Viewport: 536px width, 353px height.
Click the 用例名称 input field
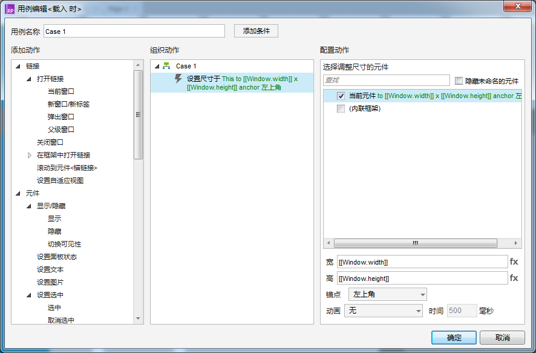click(134, 31)
